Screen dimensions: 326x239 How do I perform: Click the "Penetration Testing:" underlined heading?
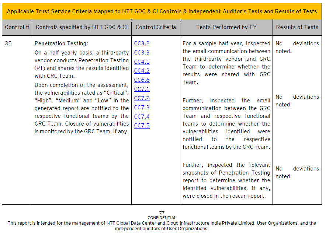pyautogui.click(x=61, y=43)
